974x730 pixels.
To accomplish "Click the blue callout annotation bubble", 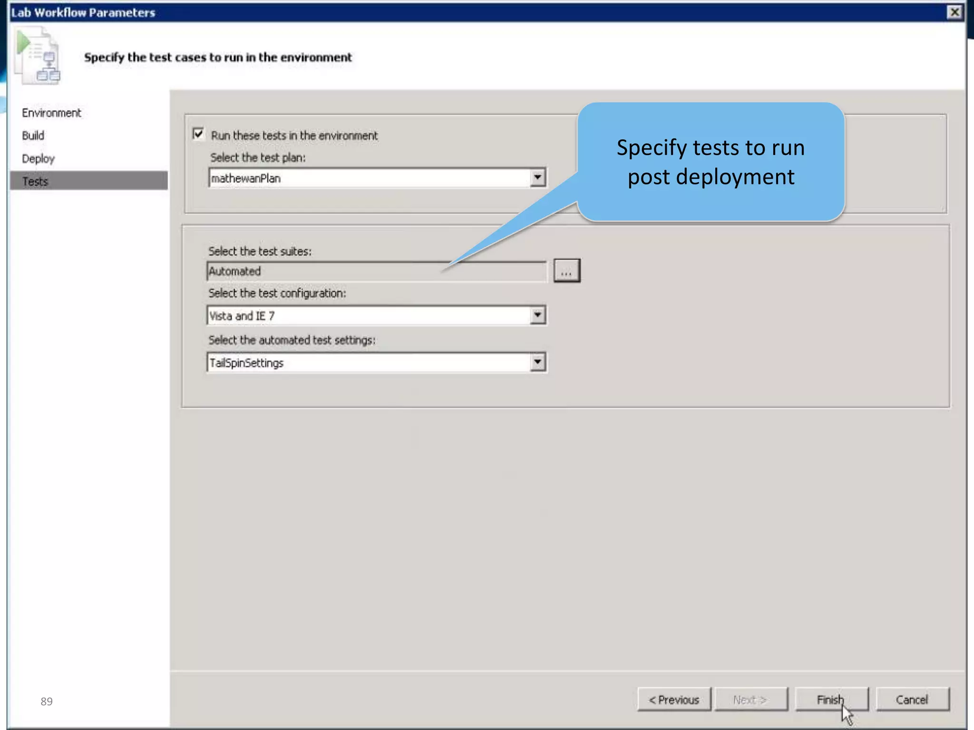I will 710,162.
